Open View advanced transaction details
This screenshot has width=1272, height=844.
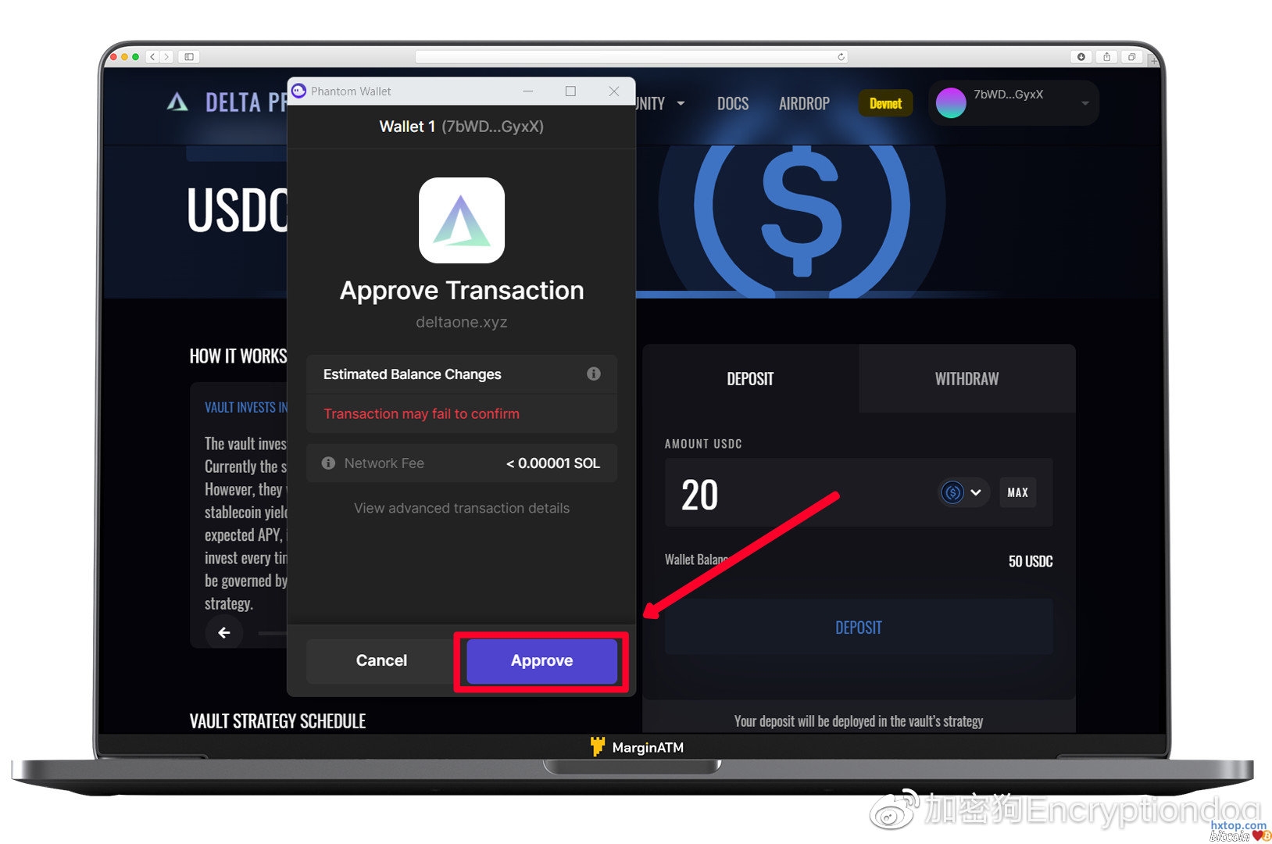[462, 508]
